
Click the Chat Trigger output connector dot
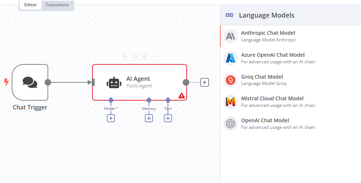tap(47, 82)
